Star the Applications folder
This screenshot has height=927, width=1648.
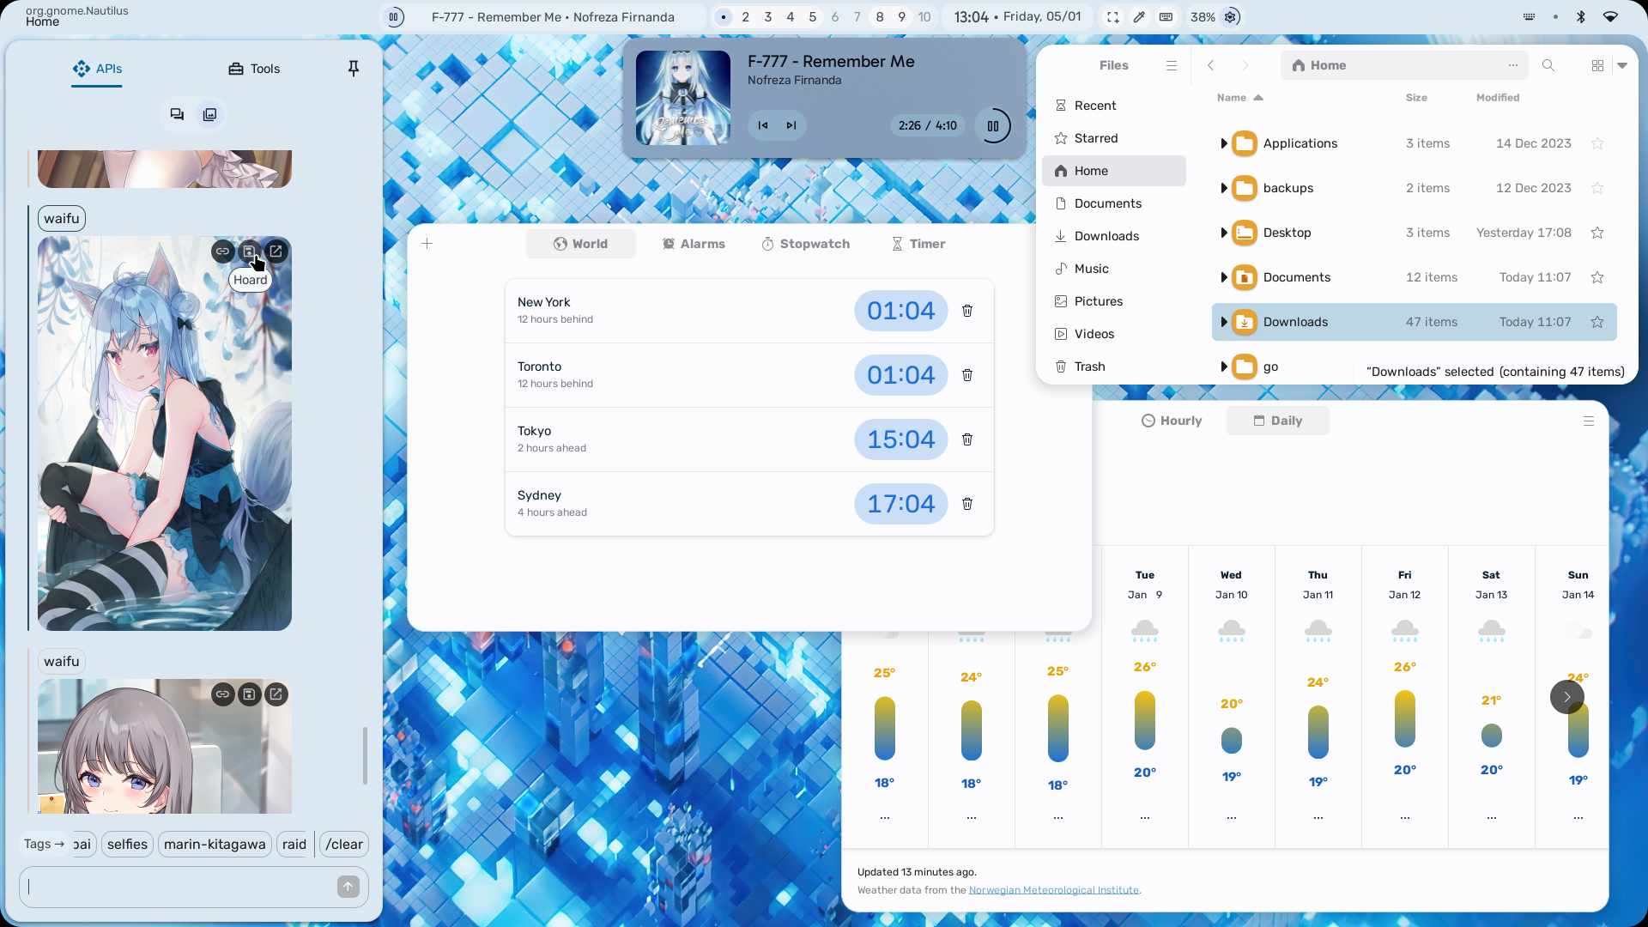1597,143
